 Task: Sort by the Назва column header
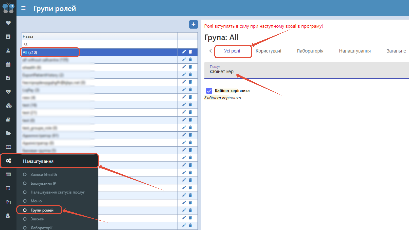click(100, 36)
